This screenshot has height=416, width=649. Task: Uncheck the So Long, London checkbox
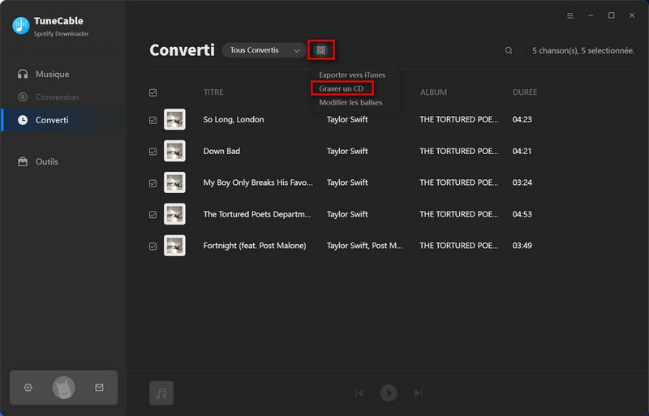click(153, 120)
